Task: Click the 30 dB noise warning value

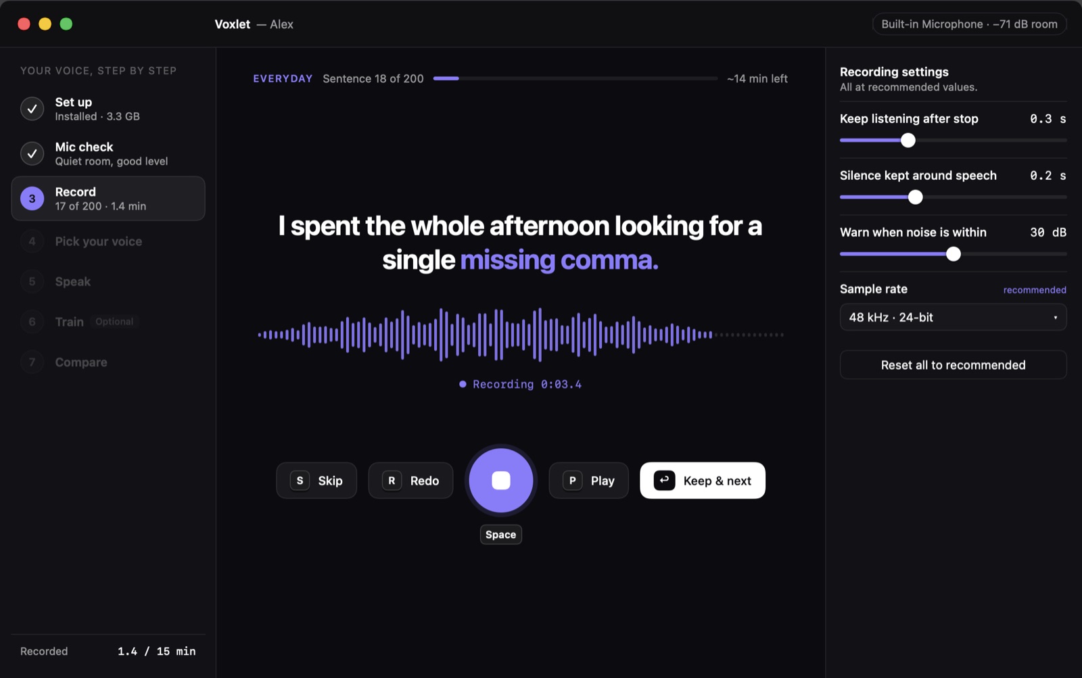Action: click(1048, 233)
